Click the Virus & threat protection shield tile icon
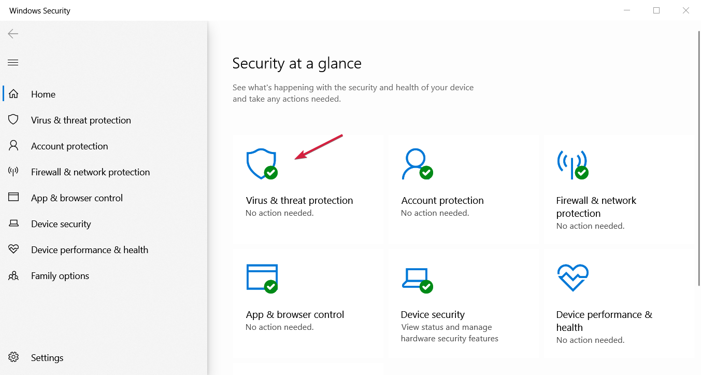Viewport: 701px width, 375px height. pyautogui.click(x=262, y=164)
